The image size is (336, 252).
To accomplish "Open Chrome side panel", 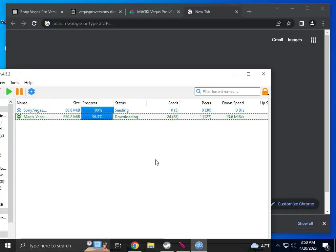I will tap(302, 23).
